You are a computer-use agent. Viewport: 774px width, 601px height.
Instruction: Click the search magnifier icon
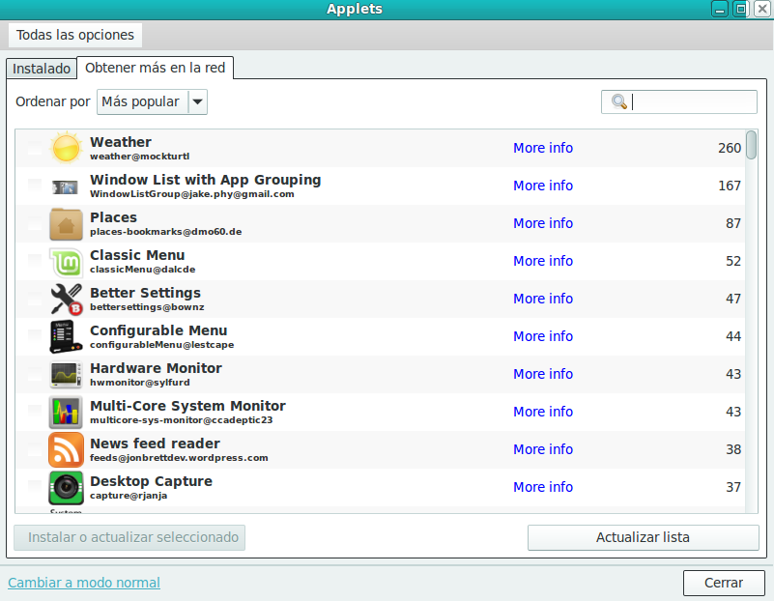pyautogui.click(x=619, y=101)
